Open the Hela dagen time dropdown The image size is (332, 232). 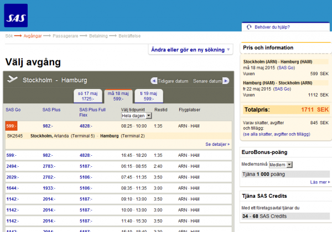(x=134, y=117)
